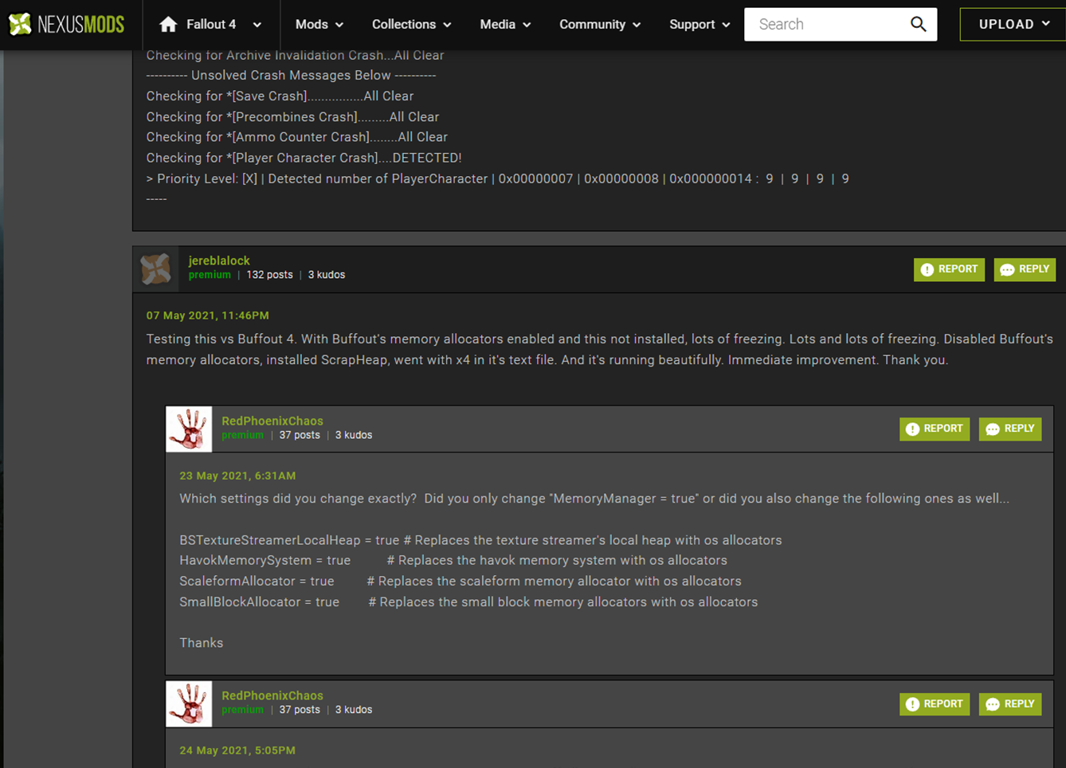Image resolution: width=1066 pixels, height=768 pixels.
Task: Reply to the 24 May RedPhoenixChaos comment
Action: tap(1010, 704)
